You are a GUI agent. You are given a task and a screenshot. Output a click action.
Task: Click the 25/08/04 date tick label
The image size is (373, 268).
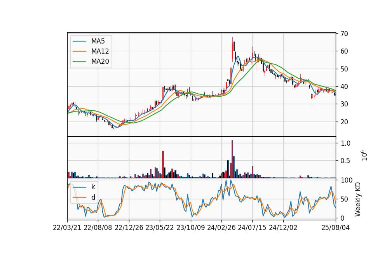pos(335,228)
